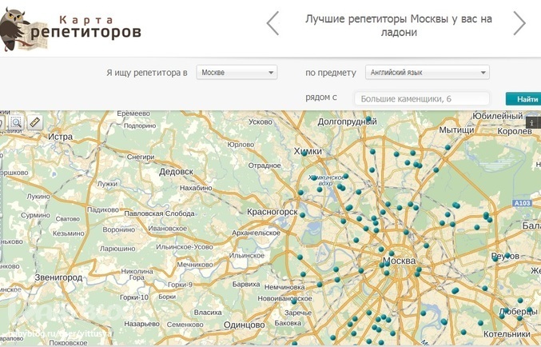
Task: Select tutor marker right of Красногорск label
Action: (x=302, y=213)
